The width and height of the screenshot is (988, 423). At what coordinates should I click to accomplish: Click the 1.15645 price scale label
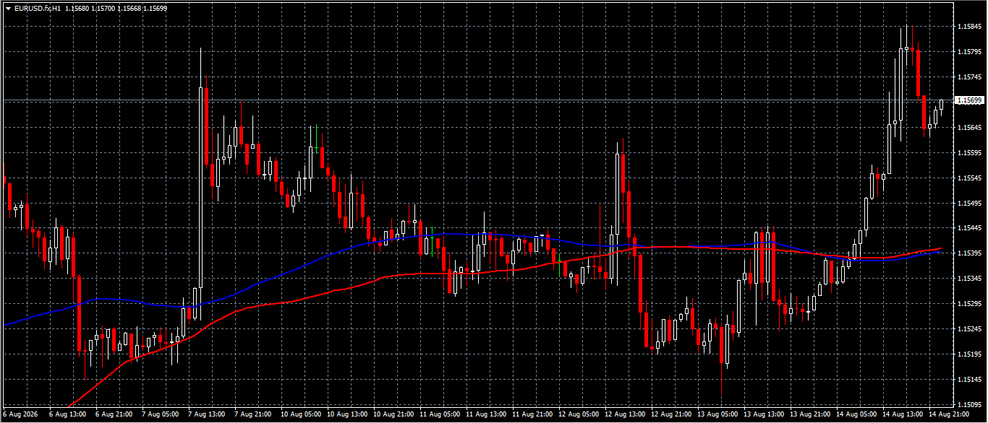click(968, 128)
